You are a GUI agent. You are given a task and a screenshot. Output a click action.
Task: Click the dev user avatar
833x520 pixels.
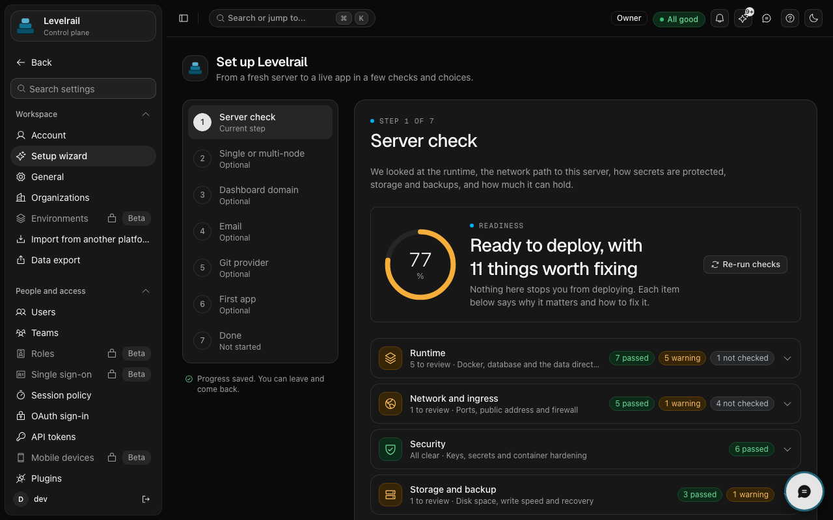pyautogui.click(x=21, y=499)
